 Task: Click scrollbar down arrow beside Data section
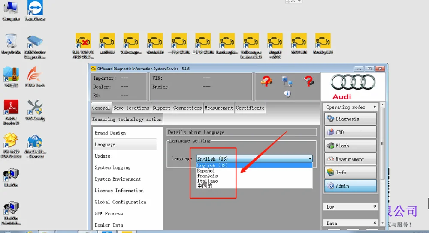tap(383, 223)
